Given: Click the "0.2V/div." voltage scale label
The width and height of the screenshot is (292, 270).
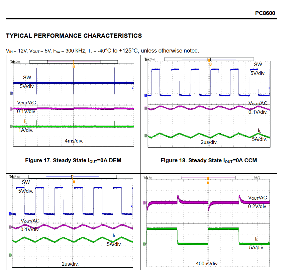Looking at the screenshot, I should pyautogui.click(x=258, y=206).
